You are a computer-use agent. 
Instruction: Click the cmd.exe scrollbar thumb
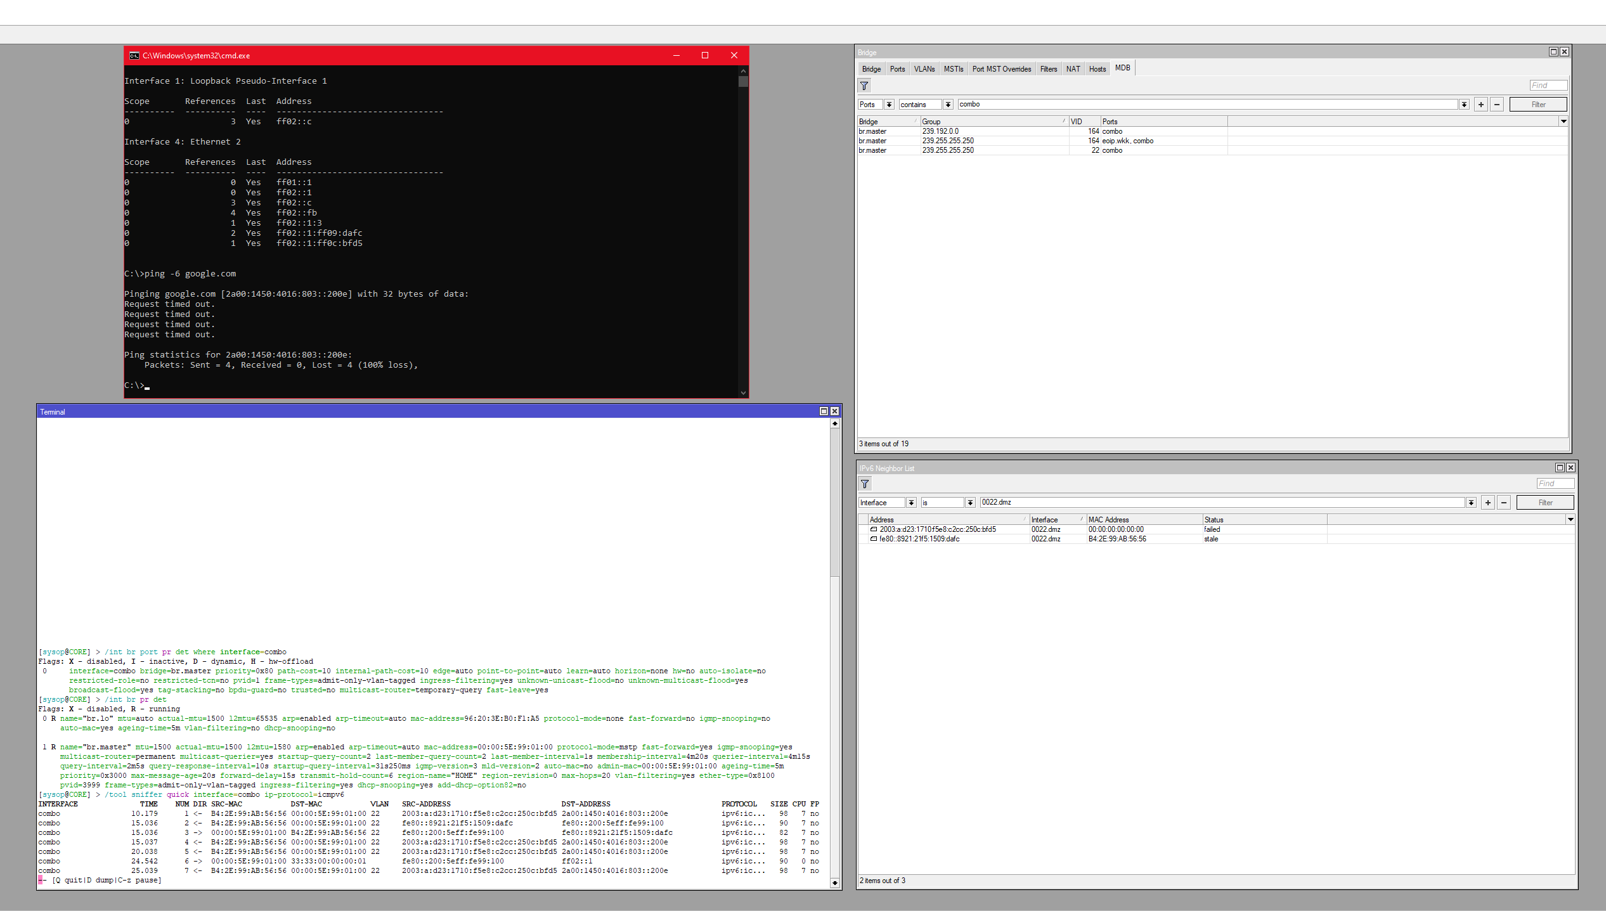(743, 82)
